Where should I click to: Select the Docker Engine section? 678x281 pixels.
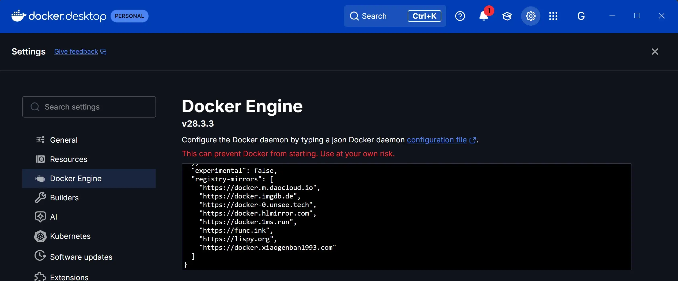(89, 178)
